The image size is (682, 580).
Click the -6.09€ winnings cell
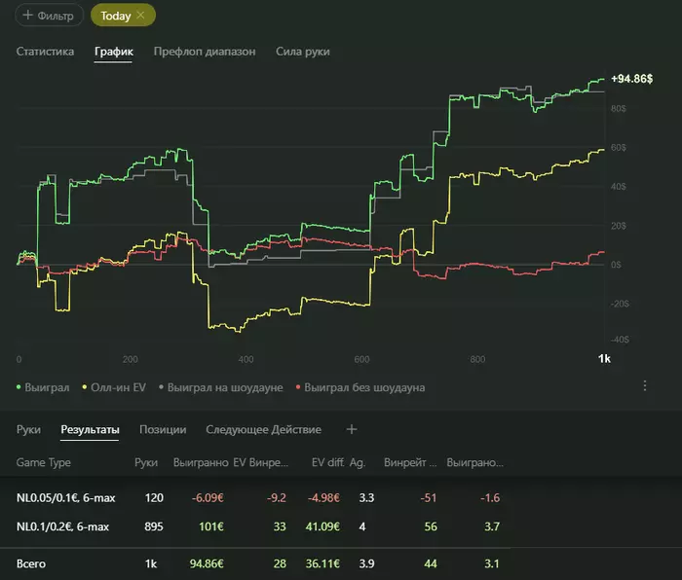208,497
